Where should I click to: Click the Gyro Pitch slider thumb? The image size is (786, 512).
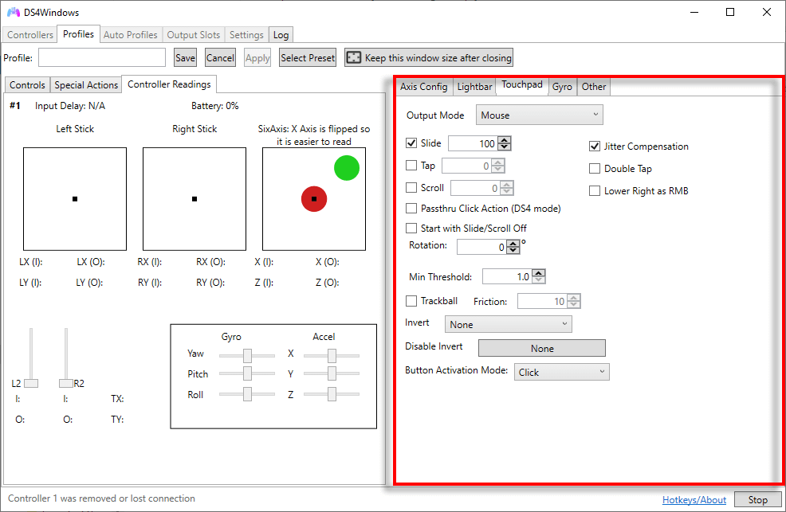pos(247,373)
